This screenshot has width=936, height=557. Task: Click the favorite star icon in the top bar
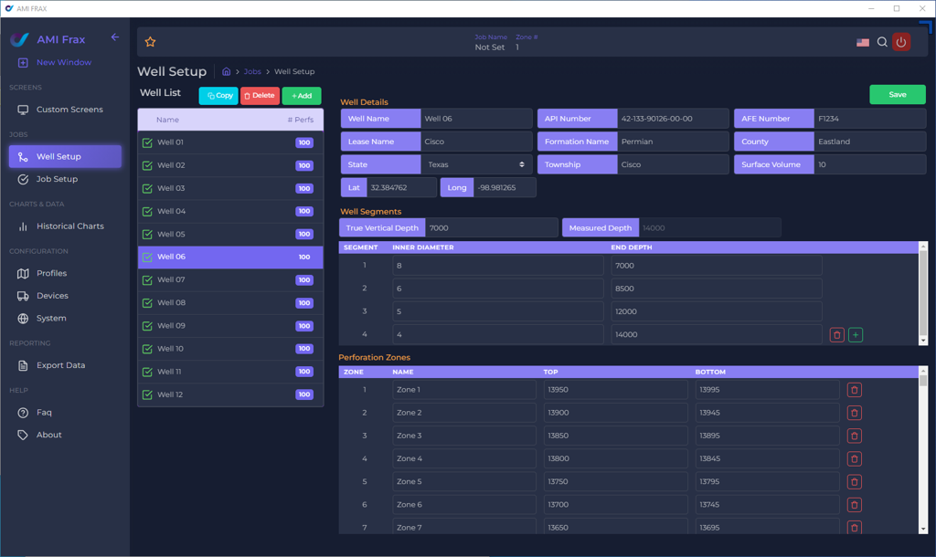coord(149,41)
